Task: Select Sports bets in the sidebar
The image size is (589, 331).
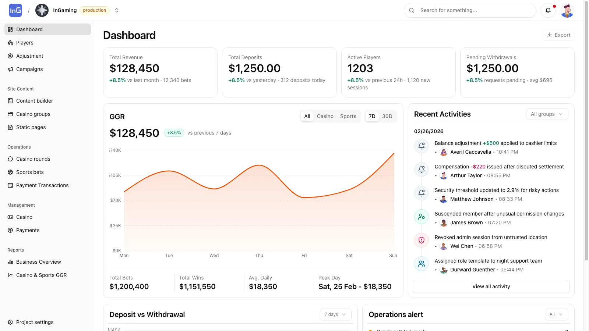Action: click(x=30, y=172)
